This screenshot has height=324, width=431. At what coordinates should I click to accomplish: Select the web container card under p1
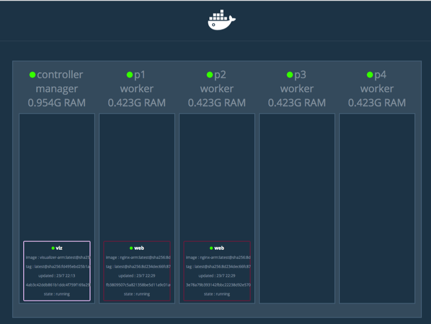point(137,271)
